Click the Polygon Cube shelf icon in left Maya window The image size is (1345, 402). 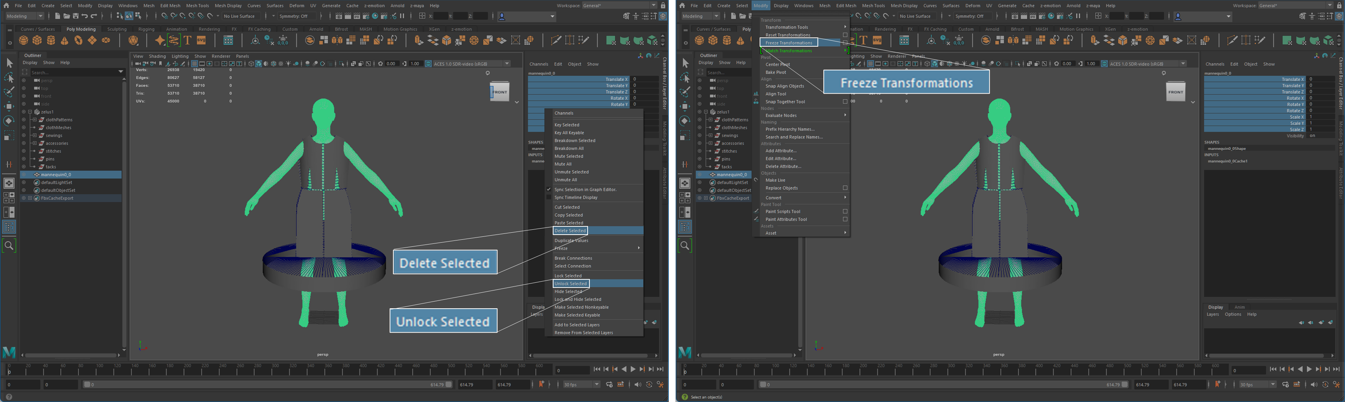coord(37,40)
